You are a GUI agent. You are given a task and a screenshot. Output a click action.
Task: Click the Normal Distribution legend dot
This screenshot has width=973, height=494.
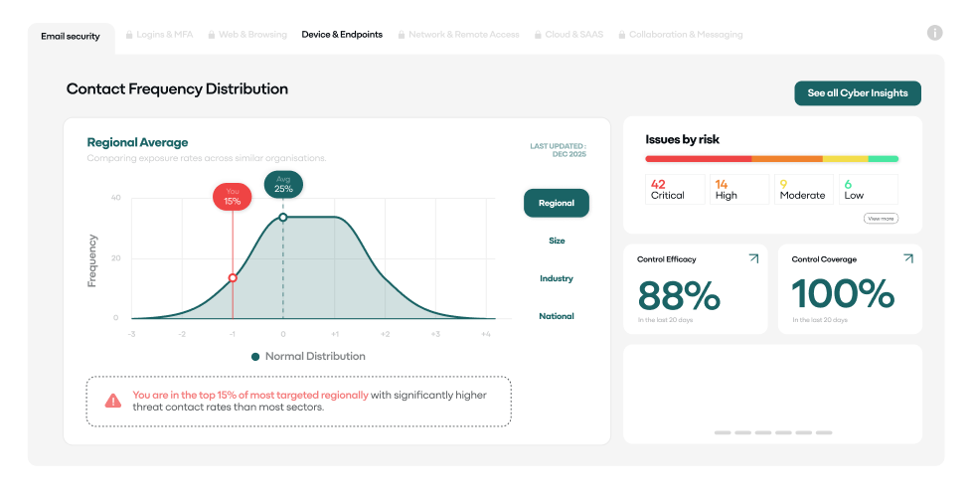(x=255, y=356)
